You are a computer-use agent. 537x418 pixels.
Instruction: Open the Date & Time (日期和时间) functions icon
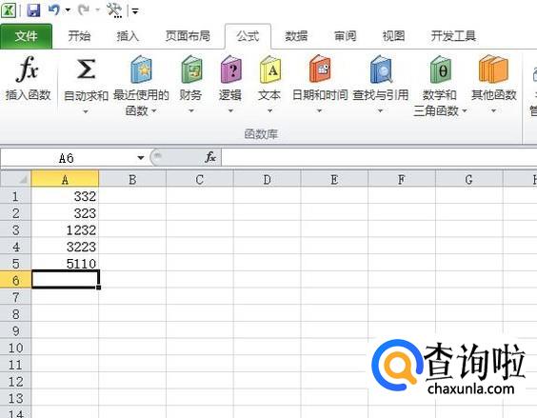[x=320, y=70]
